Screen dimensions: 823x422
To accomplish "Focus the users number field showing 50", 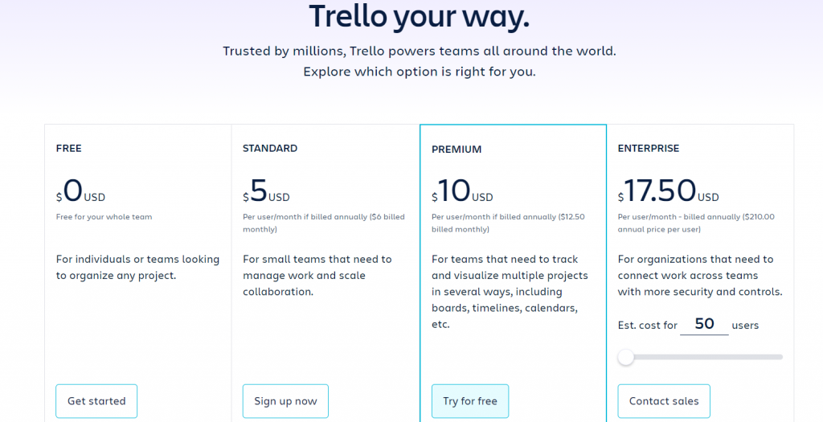I will 704,324.
